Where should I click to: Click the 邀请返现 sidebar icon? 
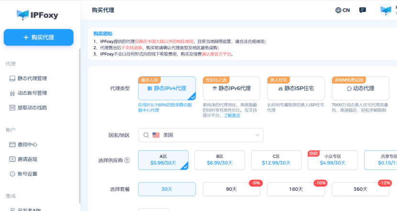pyautogui.click(x=13, y=159)
